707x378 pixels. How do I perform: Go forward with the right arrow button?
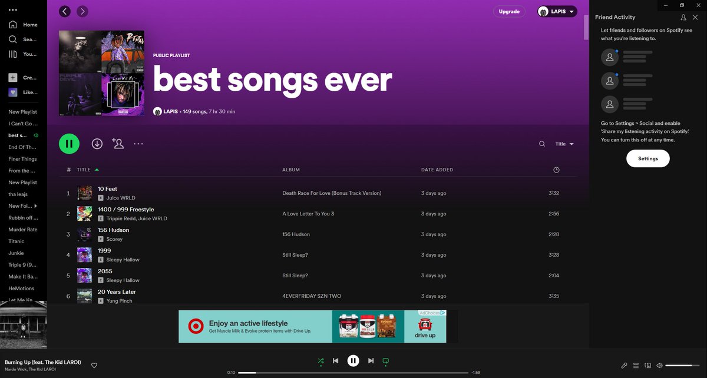coord(82,11)
